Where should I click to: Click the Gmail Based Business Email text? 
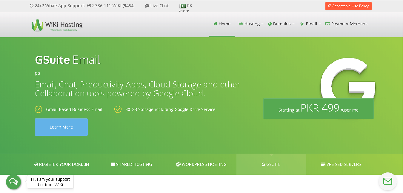click(x=74, y=109)
